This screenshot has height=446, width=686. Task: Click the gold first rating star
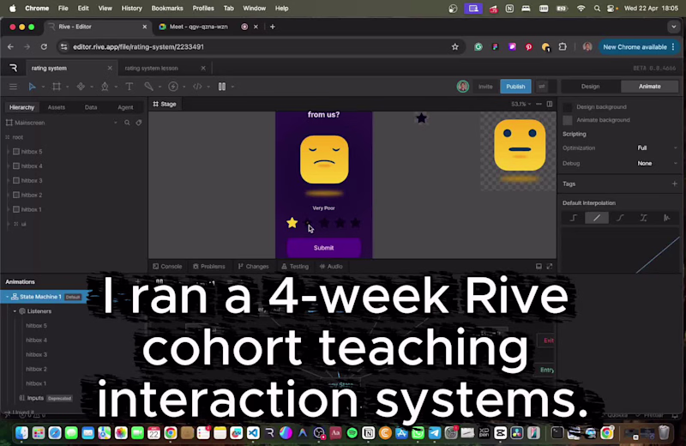pos(292,223)
